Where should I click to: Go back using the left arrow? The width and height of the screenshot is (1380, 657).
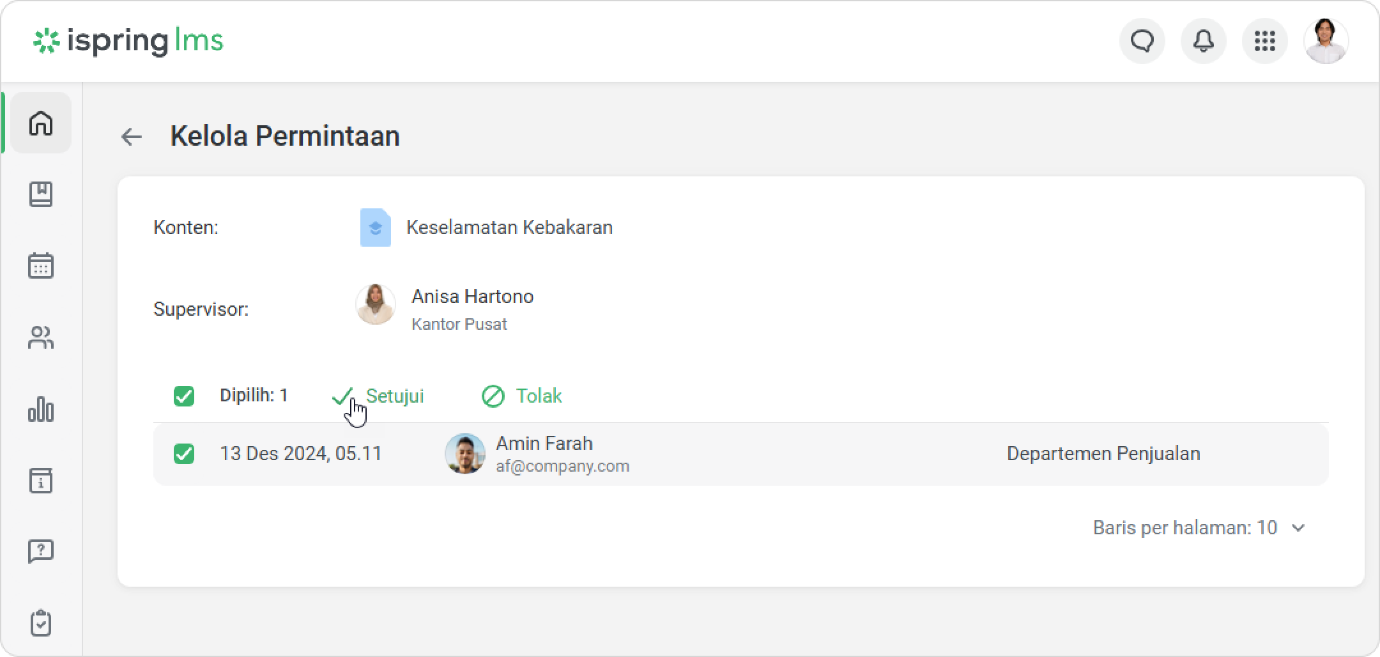point(132,137)
